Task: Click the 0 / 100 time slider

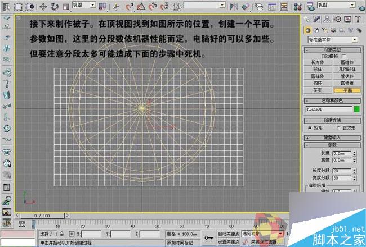Action: (x=42, y=216)
